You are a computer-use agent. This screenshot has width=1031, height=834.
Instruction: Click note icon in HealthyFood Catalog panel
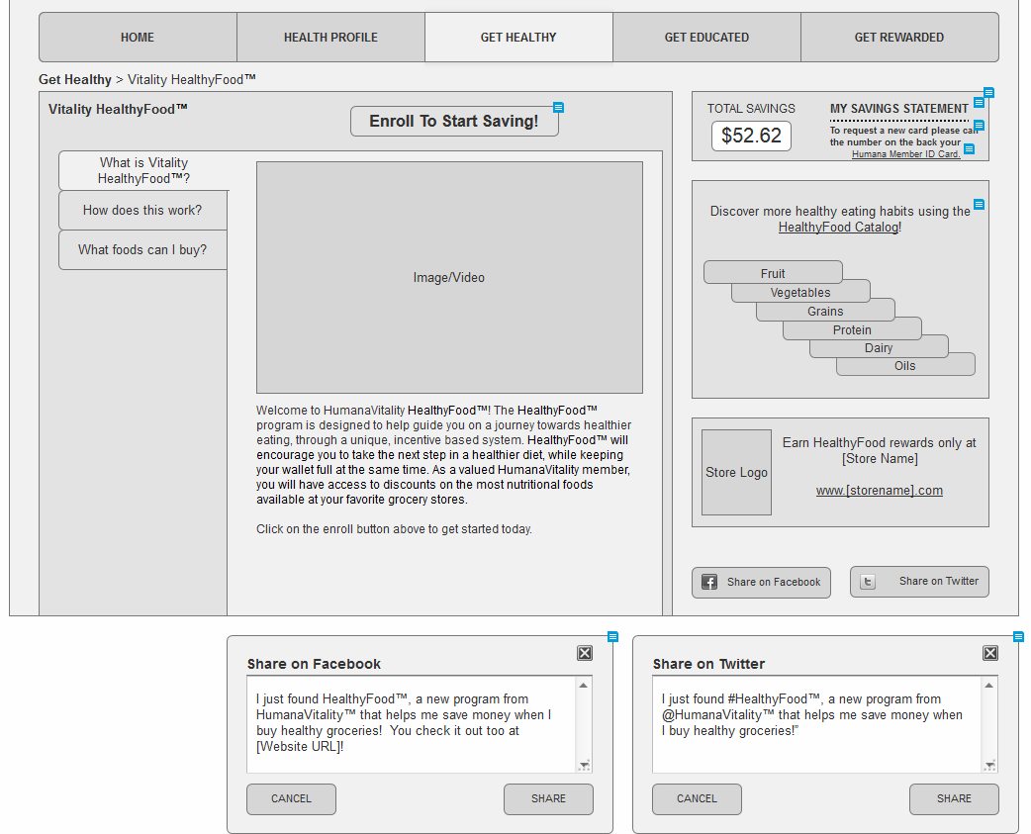(979, 205)
